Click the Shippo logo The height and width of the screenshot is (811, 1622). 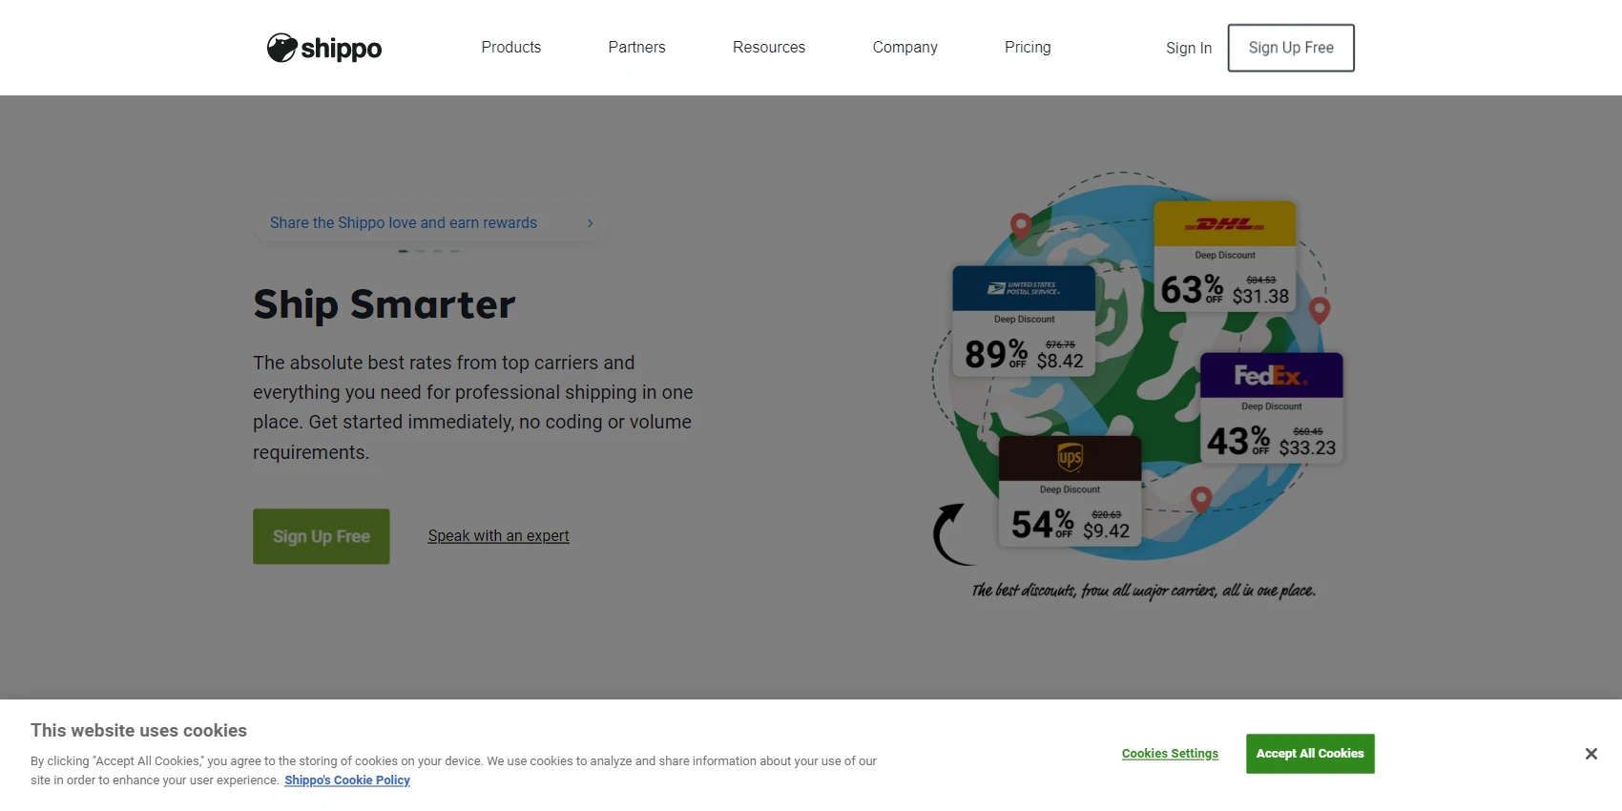click(x=324, y=48)
